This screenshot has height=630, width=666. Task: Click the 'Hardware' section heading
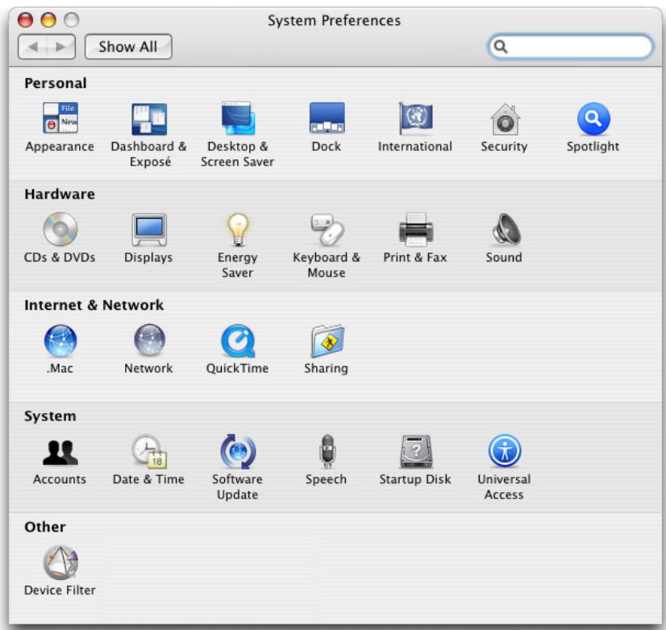tap(60, 194)
